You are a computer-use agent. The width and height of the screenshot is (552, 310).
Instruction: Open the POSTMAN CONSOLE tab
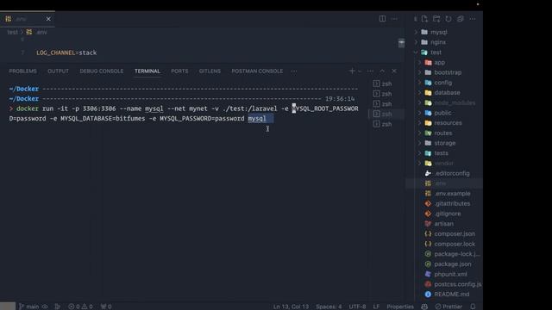pos(257,71)
